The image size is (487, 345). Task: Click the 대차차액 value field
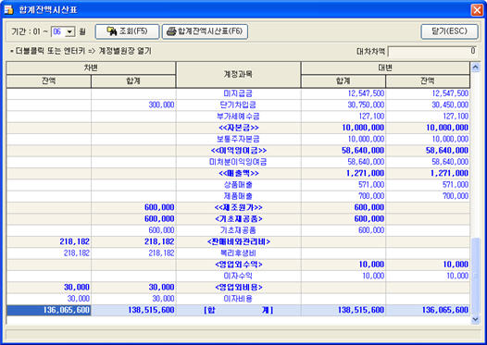click(x=432, y=51)
